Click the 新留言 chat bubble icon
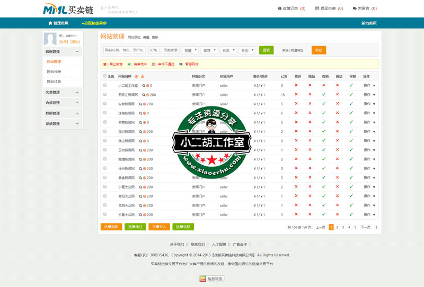This screenshot has width=424, height=287. coord(355,8)
